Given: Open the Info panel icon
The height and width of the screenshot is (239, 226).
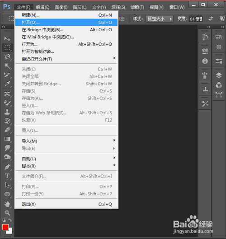Looking at the screenshot, I should [x=205, y=61].
